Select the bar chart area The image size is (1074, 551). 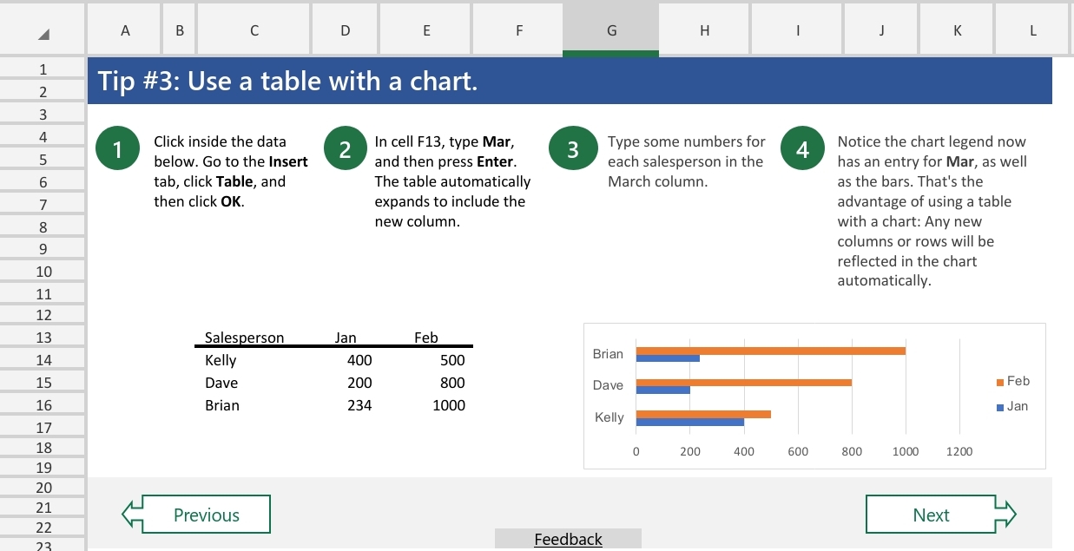point(814,395)
